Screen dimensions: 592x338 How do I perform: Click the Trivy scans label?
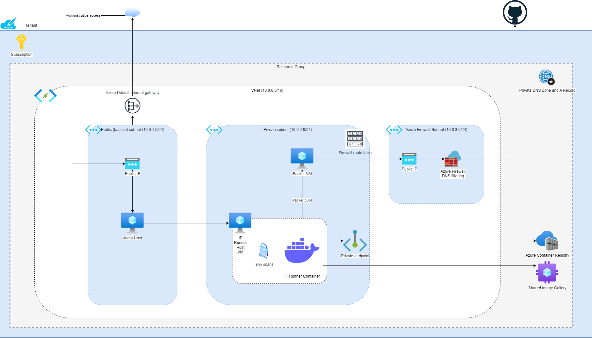[x=263, y=265]
